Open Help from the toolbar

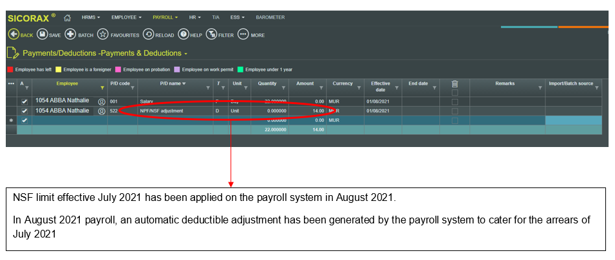click(184, 35)
